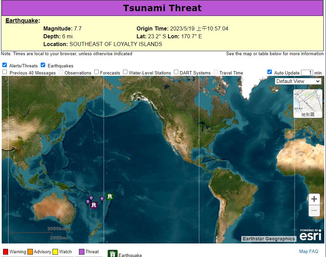326x257 pixels.
Task: Click the Auto Update minutes input field
Action: pos(307,73)
